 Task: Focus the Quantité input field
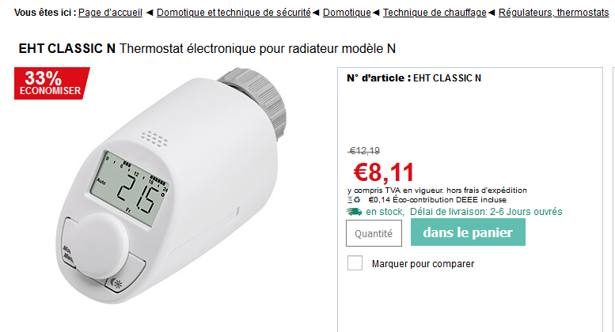(x=374, y=233)
